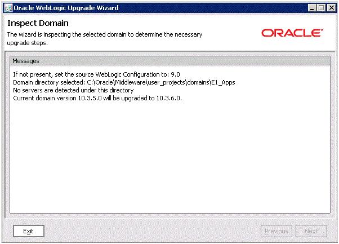Click the Exit button

pos(29,231)
